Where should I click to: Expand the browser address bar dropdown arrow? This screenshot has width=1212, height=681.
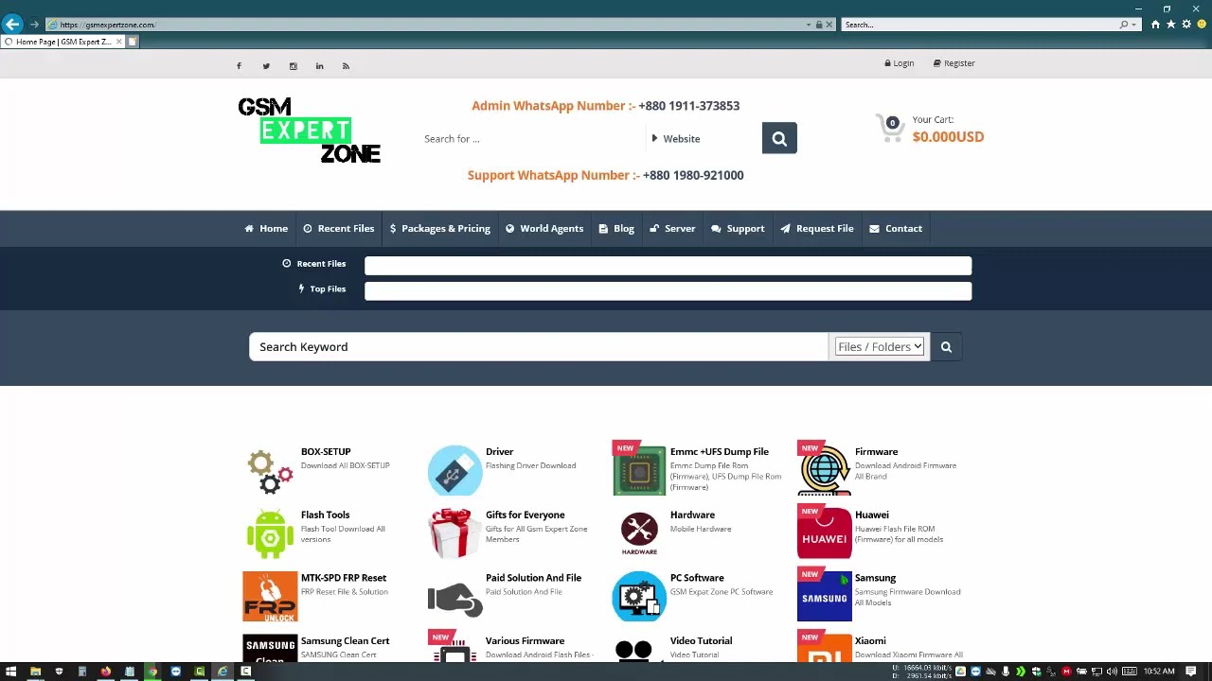[809, 25]
